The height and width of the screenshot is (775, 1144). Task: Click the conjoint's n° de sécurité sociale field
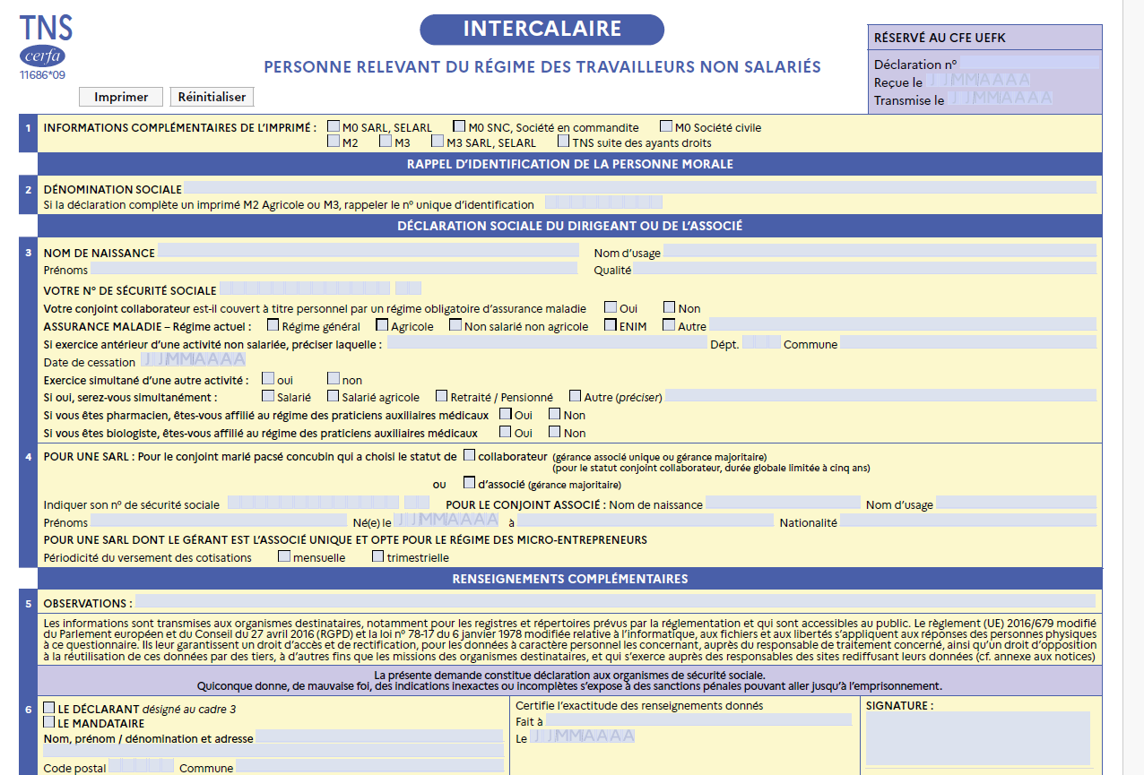(x=328, y=504)
